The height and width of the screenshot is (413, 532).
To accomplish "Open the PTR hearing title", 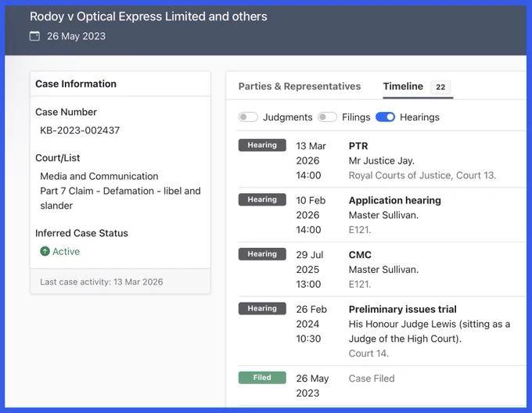I will (x=358, y=145).
